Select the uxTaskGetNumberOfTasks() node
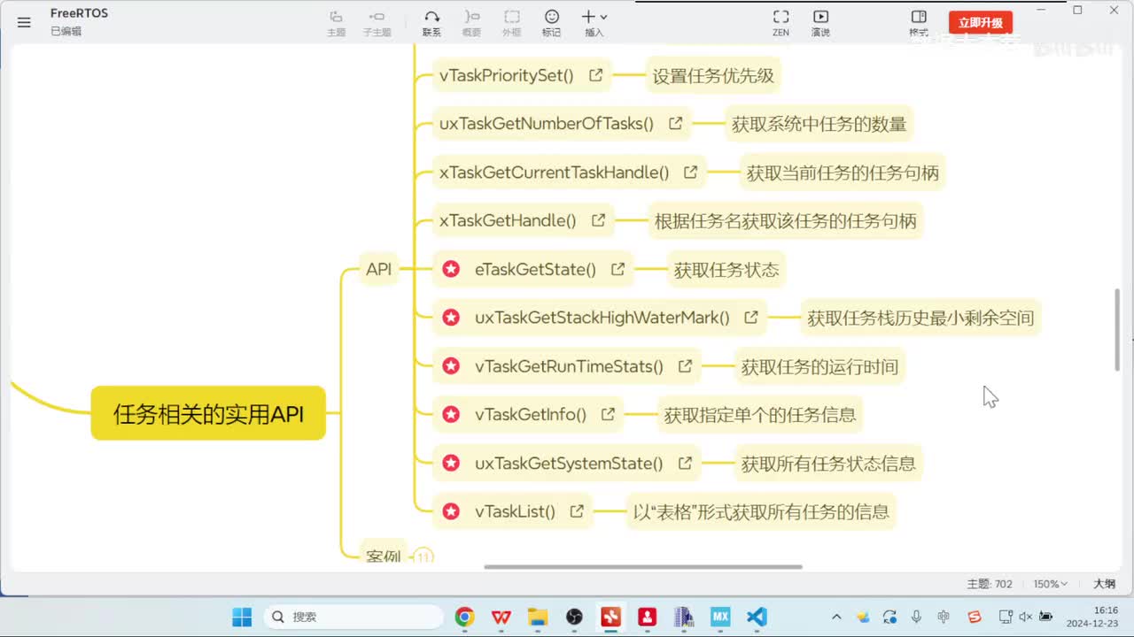This screenshot has height=637, width=1134. coord(562,124)
